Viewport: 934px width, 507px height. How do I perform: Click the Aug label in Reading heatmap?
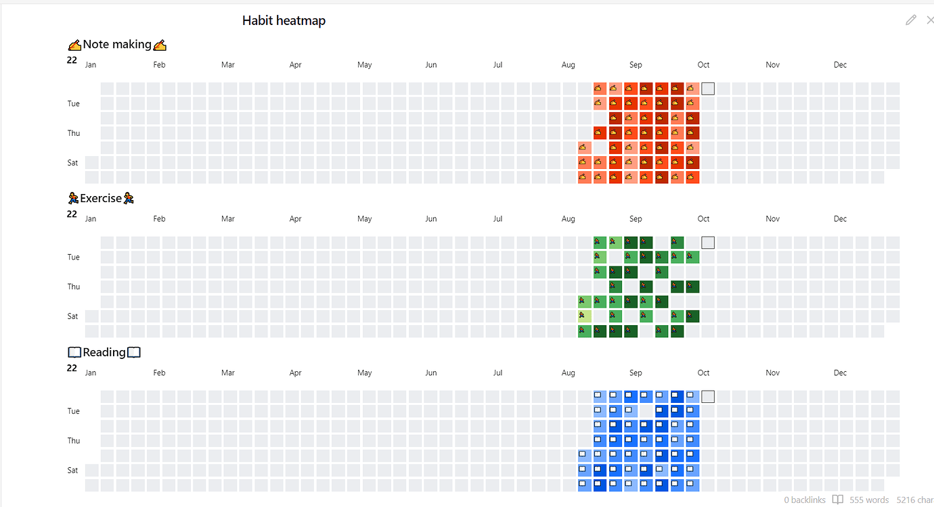(568, 373)
